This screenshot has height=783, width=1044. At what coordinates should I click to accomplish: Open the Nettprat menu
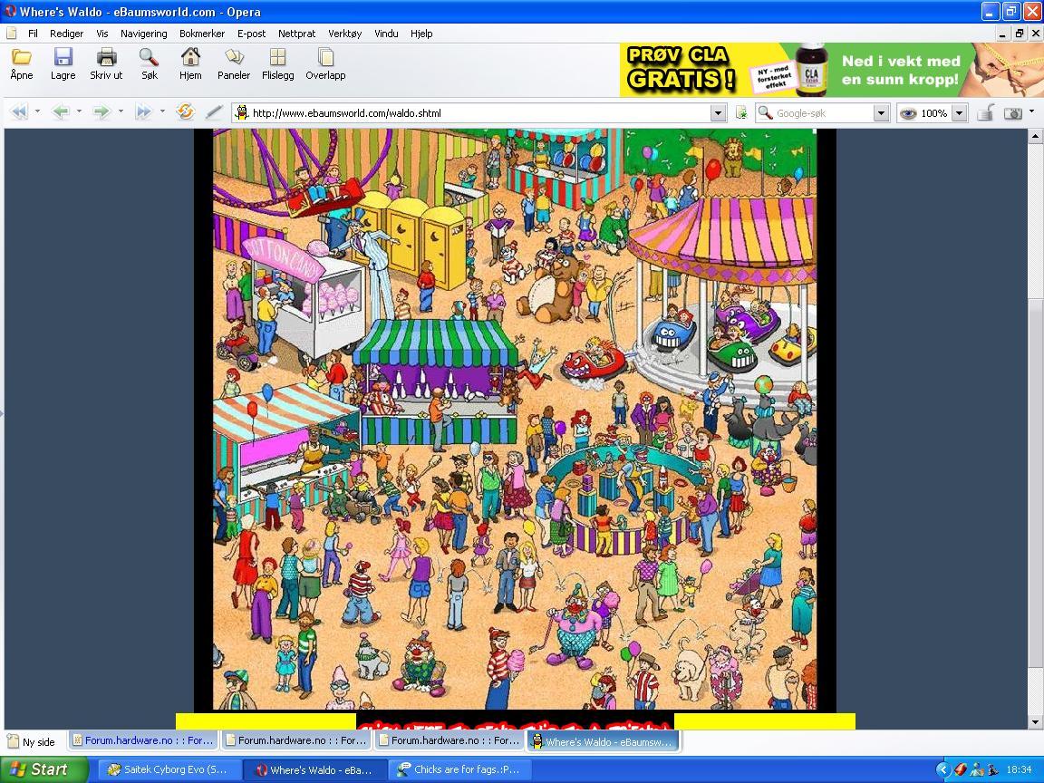tap(297, 34)
